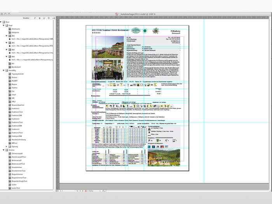Select the Hotelname tag icon
The image size is (272, 204).
coord(10,29)
